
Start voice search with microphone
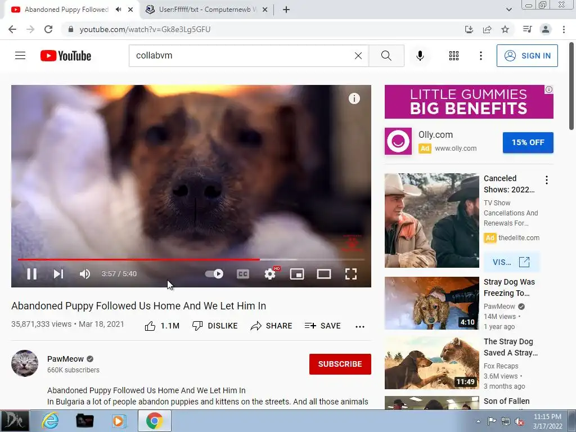click(x=420, y=56)
